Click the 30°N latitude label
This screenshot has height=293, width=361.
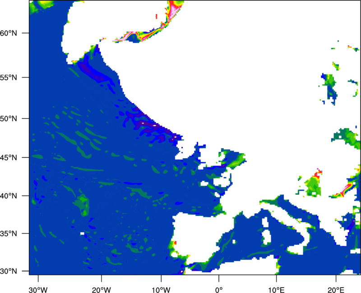[9, 271]
